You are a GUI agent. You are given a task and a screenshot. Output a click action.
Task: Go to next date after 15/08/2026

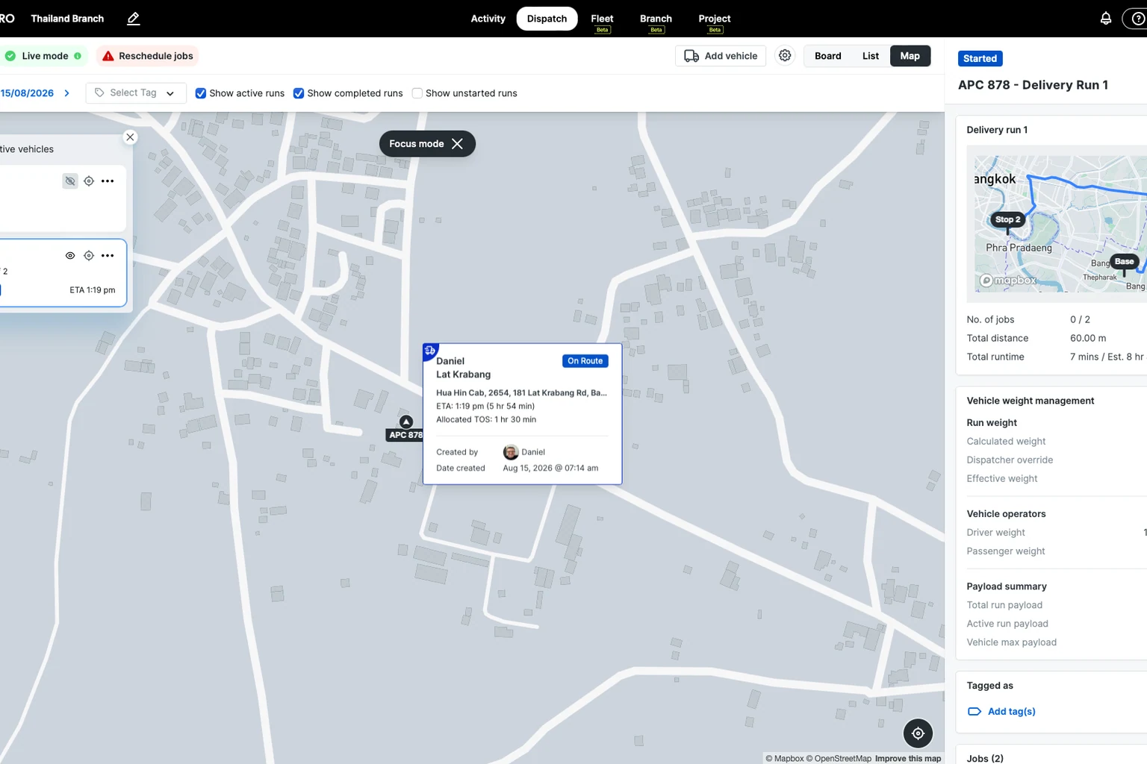[67, 93]
